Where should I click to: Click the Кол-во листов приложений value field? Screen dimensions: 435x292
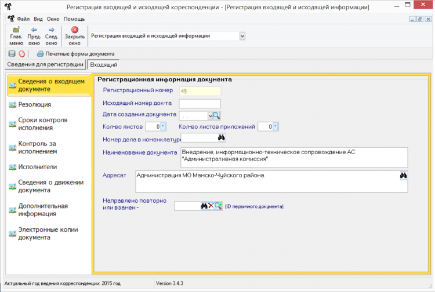tap(266, 127)
